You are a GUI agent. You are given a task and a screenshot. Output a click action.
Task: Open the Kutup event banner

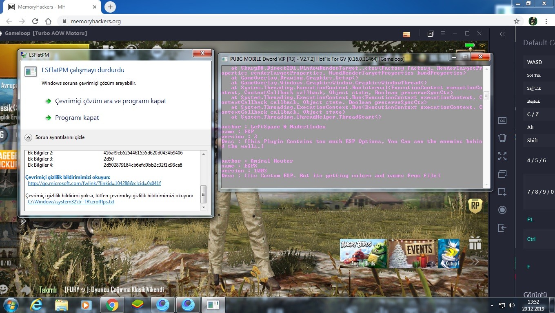[449, 253]
